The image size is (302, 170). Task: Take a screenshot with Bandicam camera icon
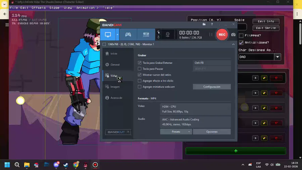coord(233,34)
